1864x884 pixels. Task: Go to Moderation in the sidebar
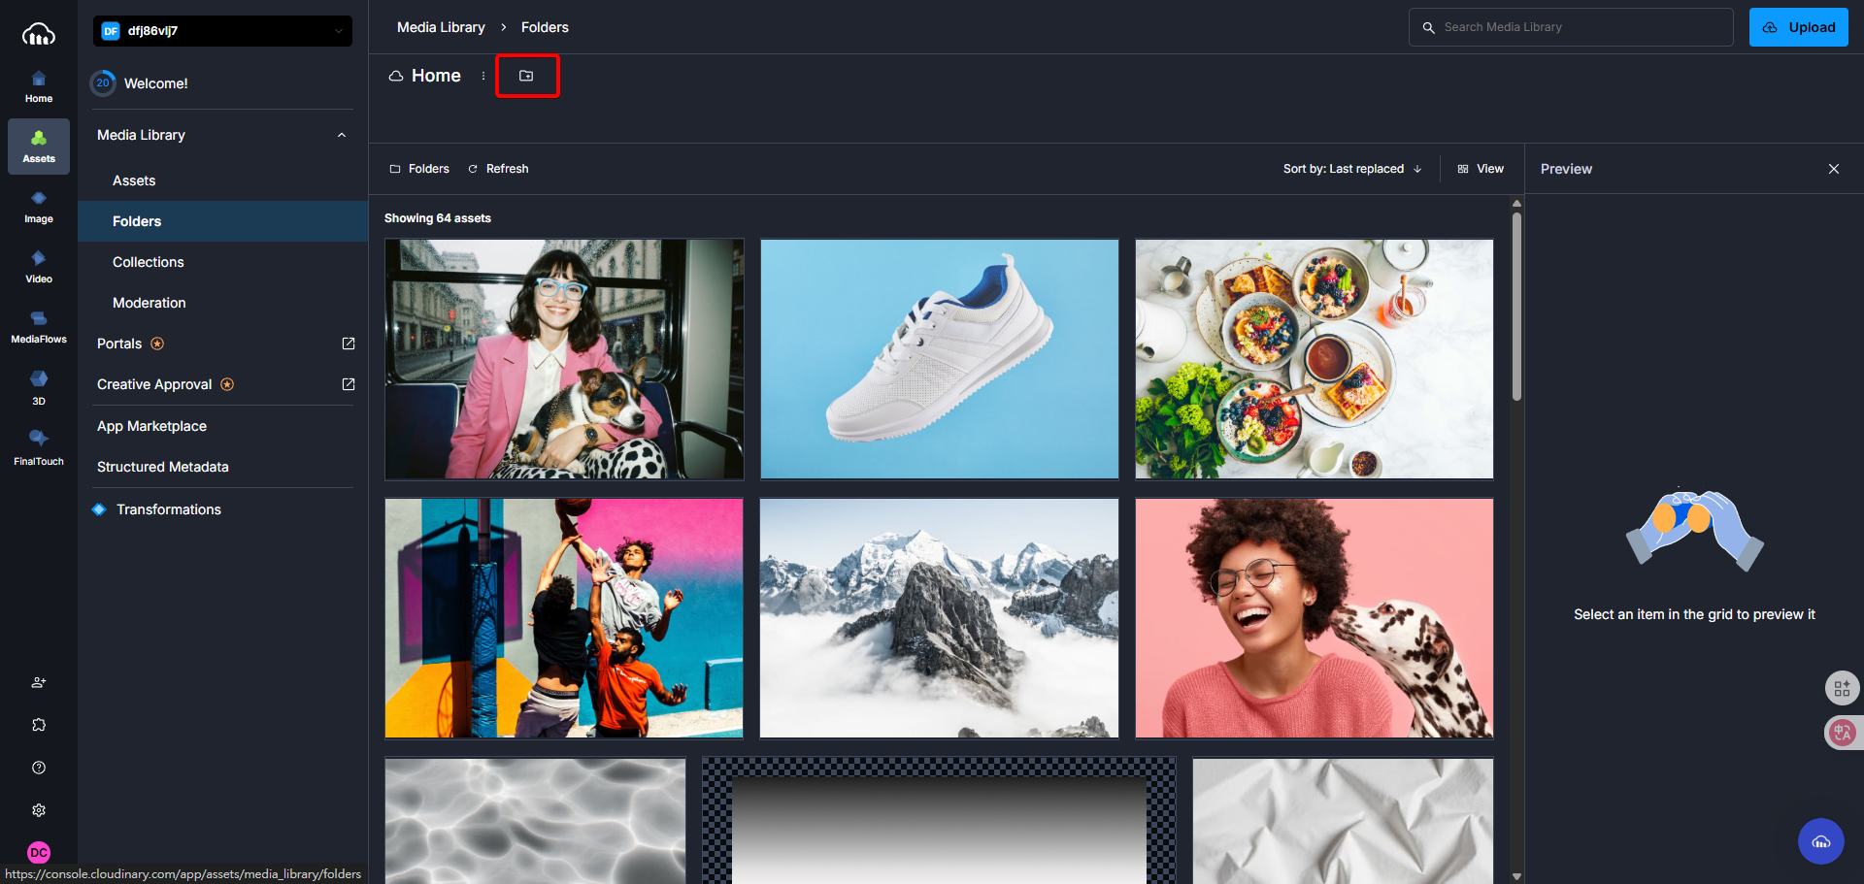(x=149, y=303)
